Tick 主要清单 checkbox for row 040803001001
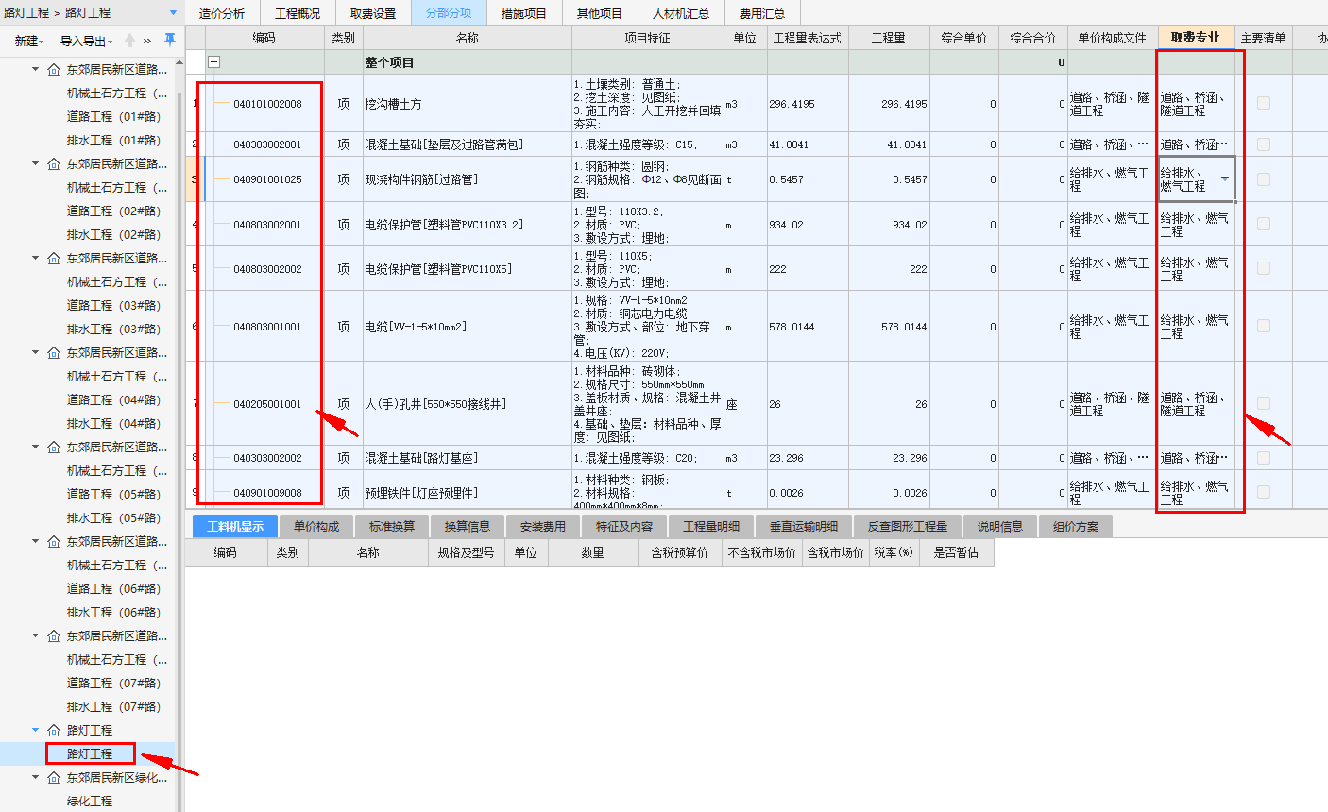1328x812 pixels. [1264, 326]
